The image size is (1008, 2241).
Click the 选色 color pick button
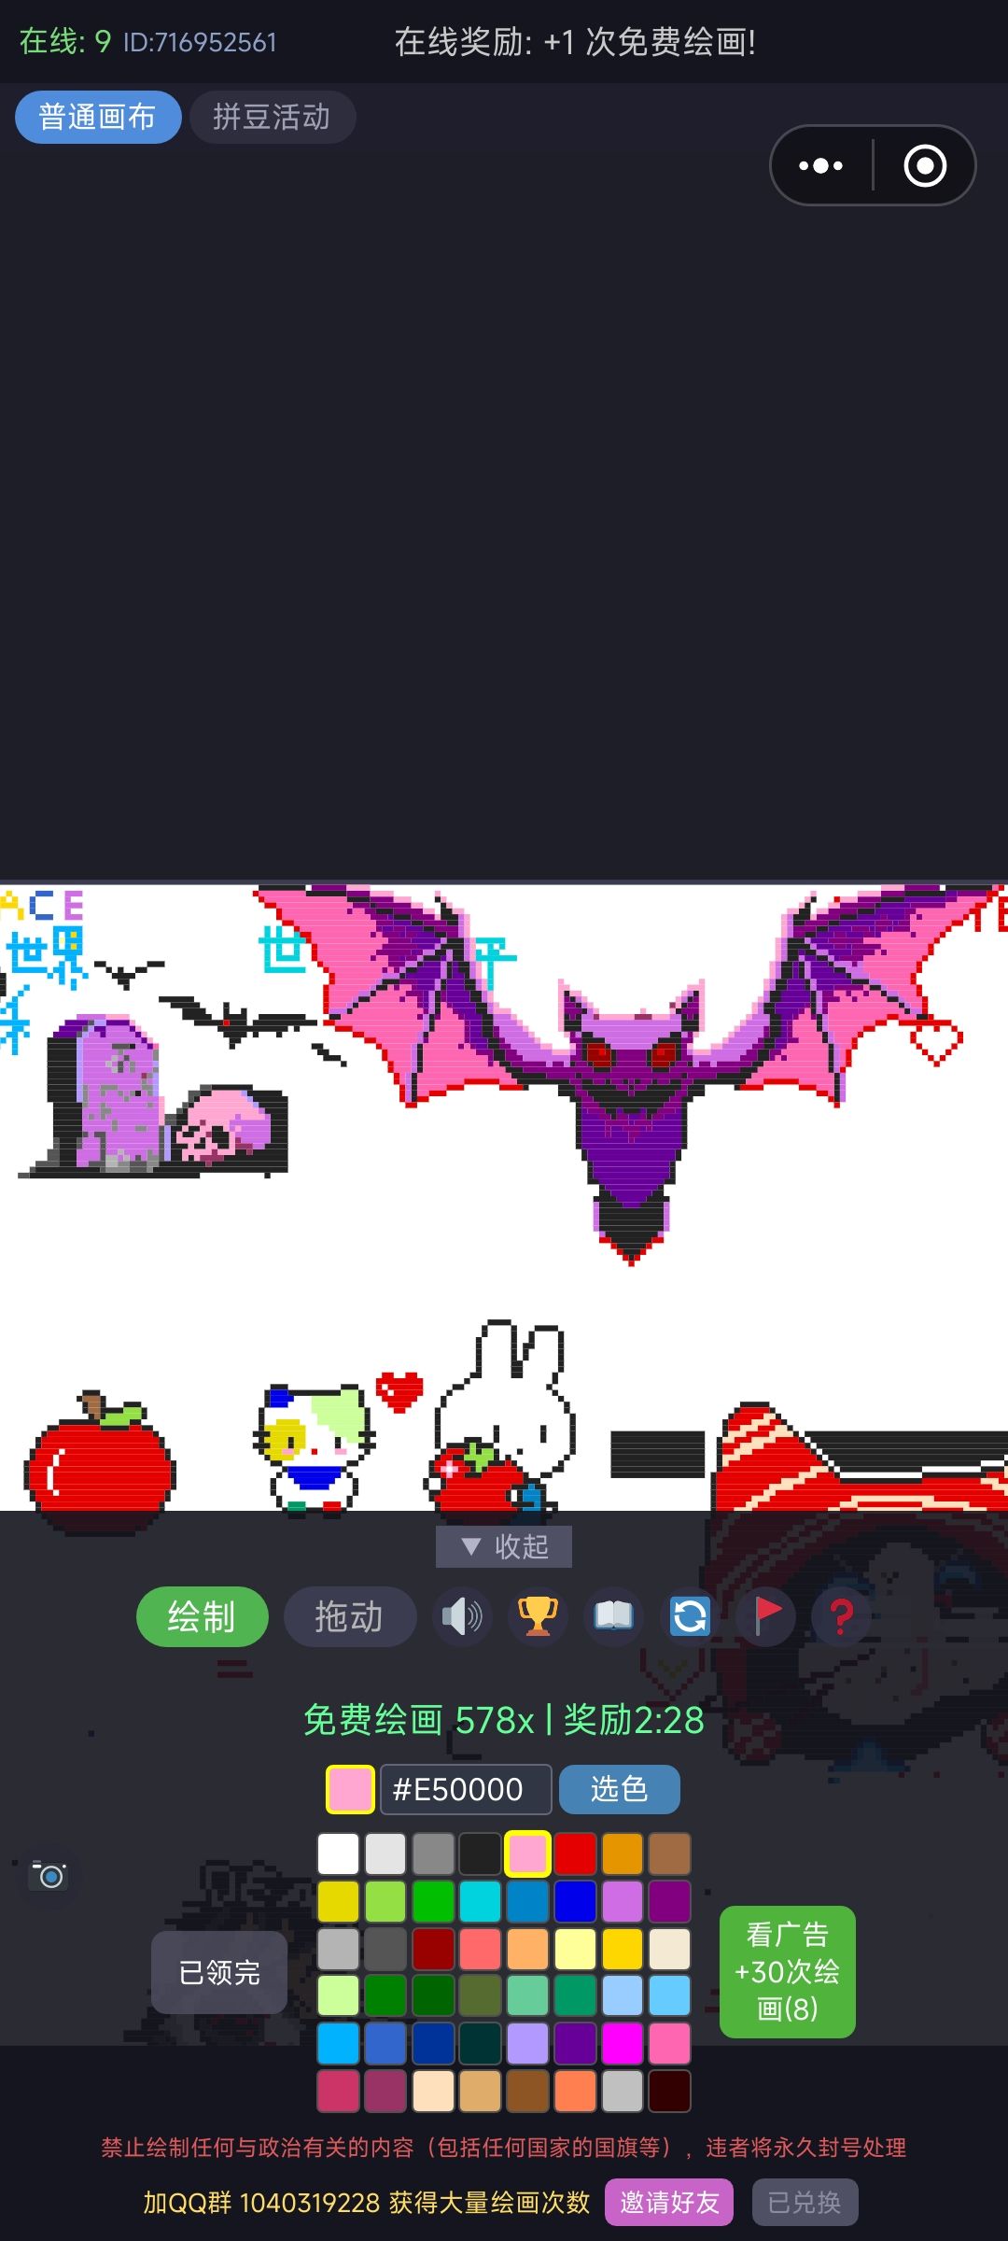click(619, 1789)
